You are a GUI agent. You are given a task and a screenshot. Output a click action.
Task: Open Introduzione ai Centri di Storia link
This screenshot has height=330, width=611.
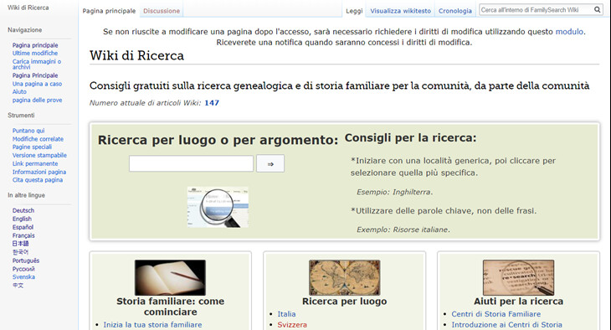click(x=506, y=324)
